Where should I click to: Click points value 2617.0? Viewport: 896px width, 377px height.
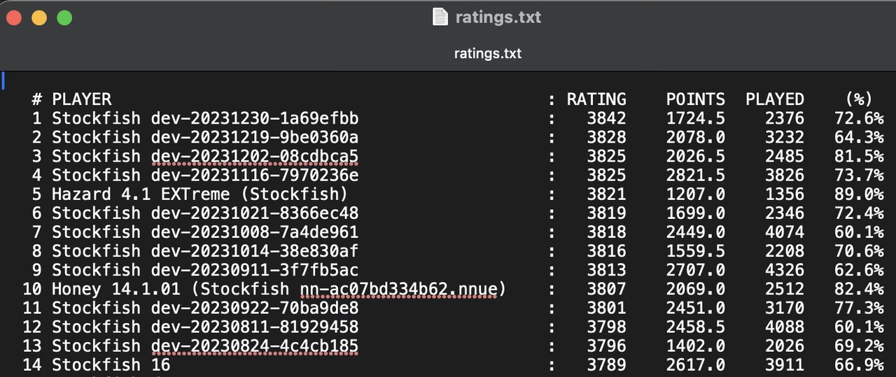[695, 364]
